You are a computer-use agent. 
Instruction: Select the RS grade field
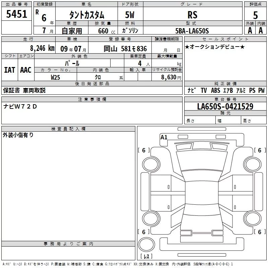coord(192,15)
